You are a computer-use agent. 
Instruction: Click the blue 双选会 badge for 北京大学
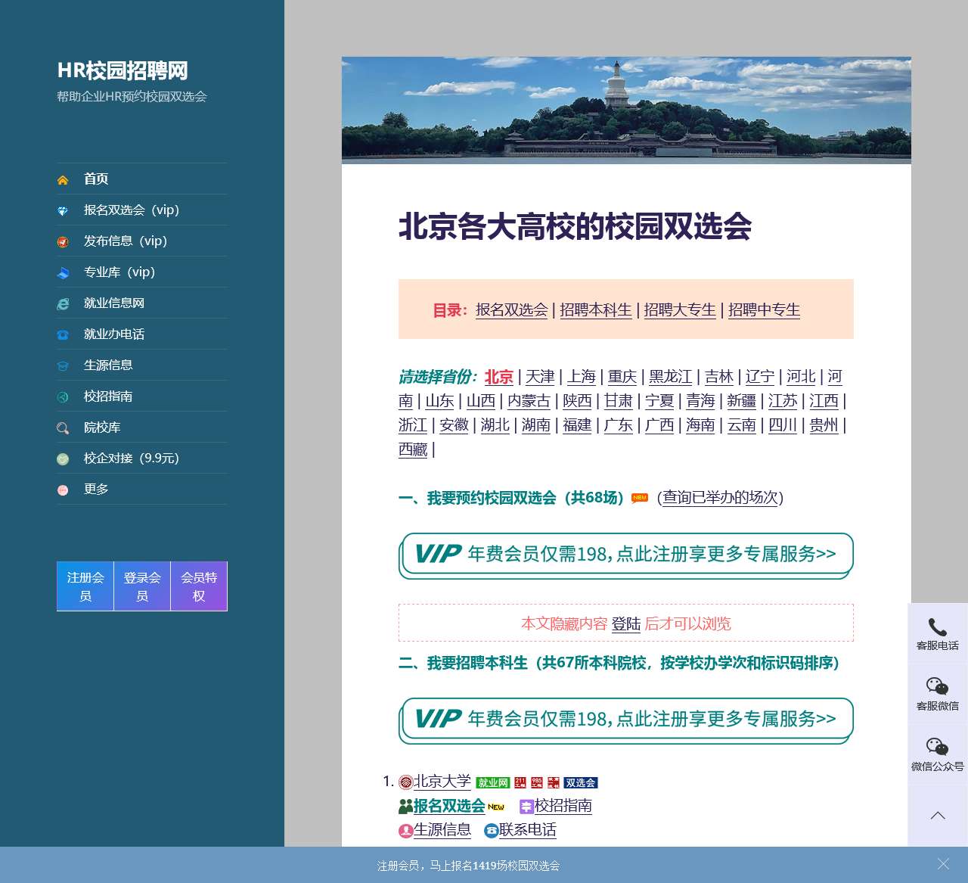pyautogui.click(x=580, y=783)
